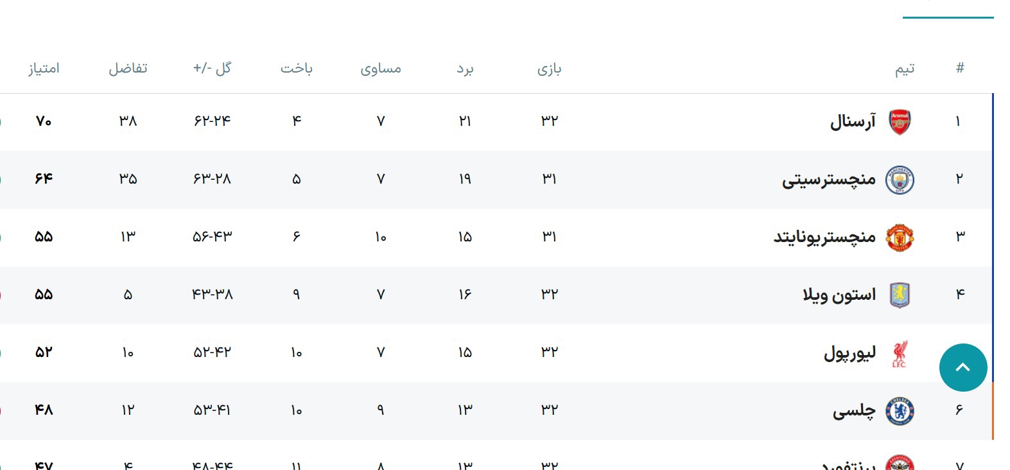Click the تفاضل column header
The image size is (1010, 470).
[x=128, y=68]
